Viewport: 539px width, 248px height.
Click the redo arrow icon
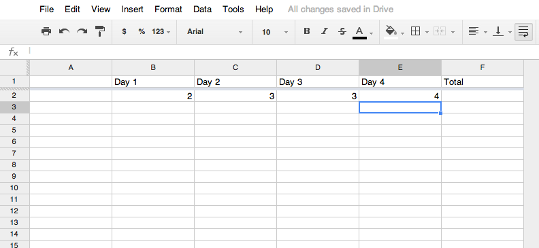82,31
